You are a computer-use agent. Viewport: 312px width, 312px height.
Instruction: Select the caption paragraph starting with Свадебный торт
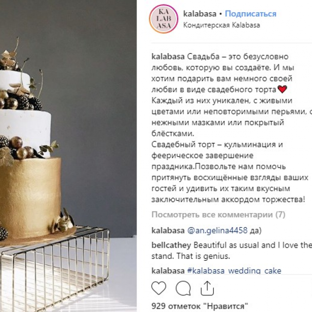230,172
